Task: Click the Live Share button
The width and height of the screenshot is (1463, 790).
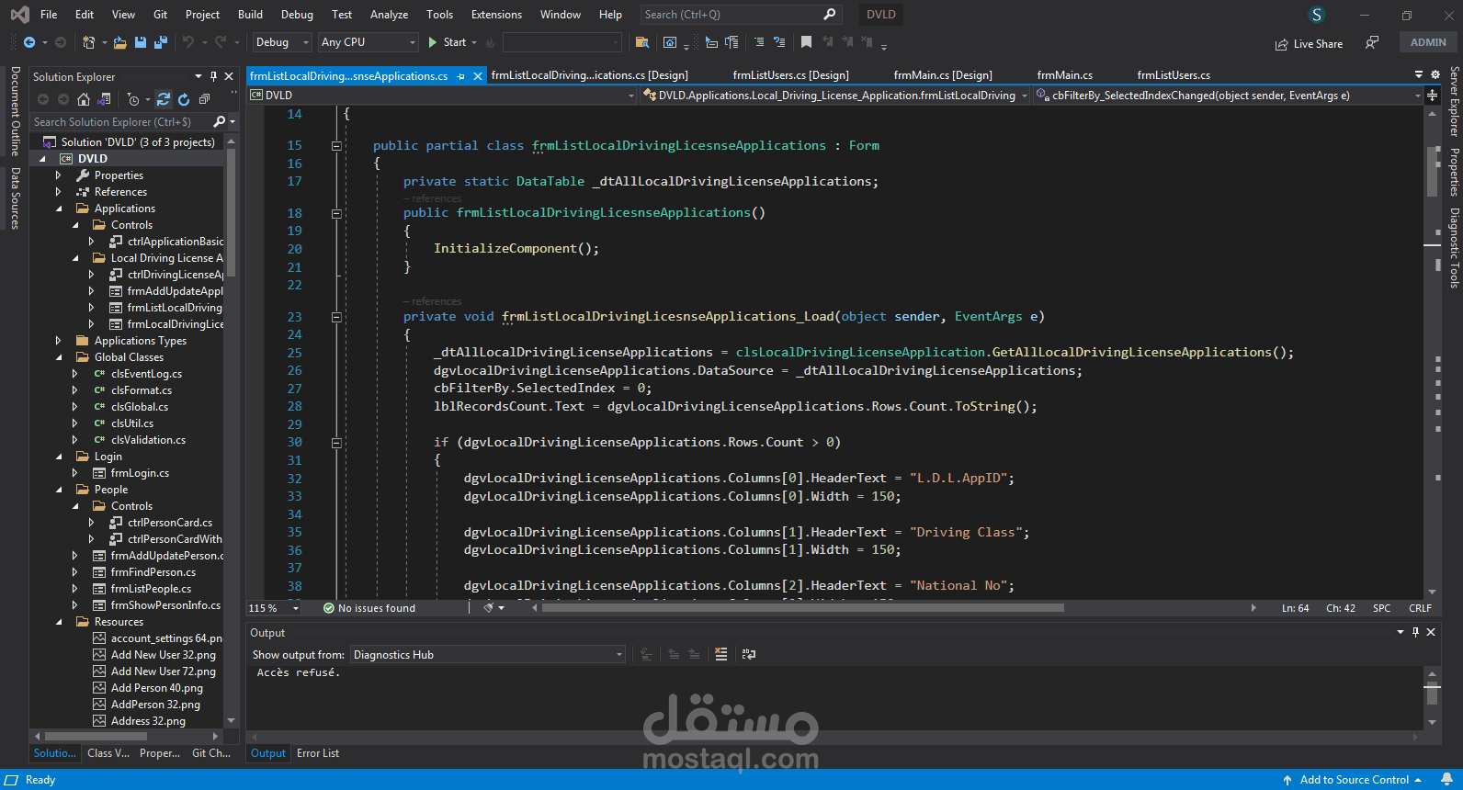Action: pyautogui.click(x=1309, y=43)
